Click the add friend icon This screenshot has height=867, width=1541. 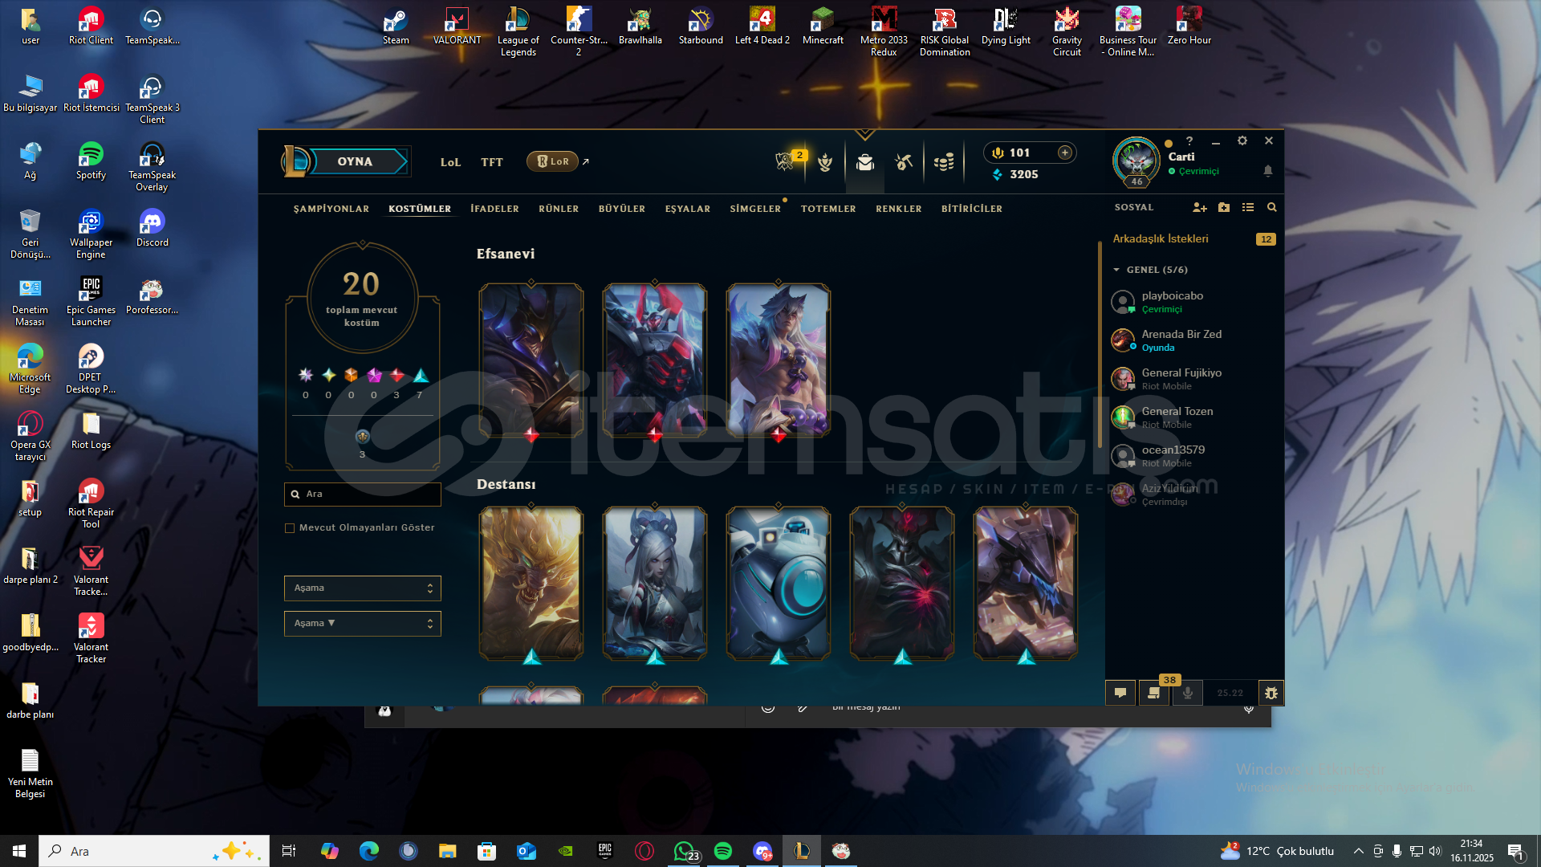tap(1199, 208)
